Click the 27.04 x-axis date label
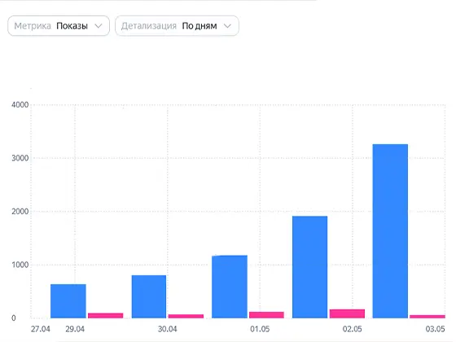456x342 pixels. [x=41, y=329]
